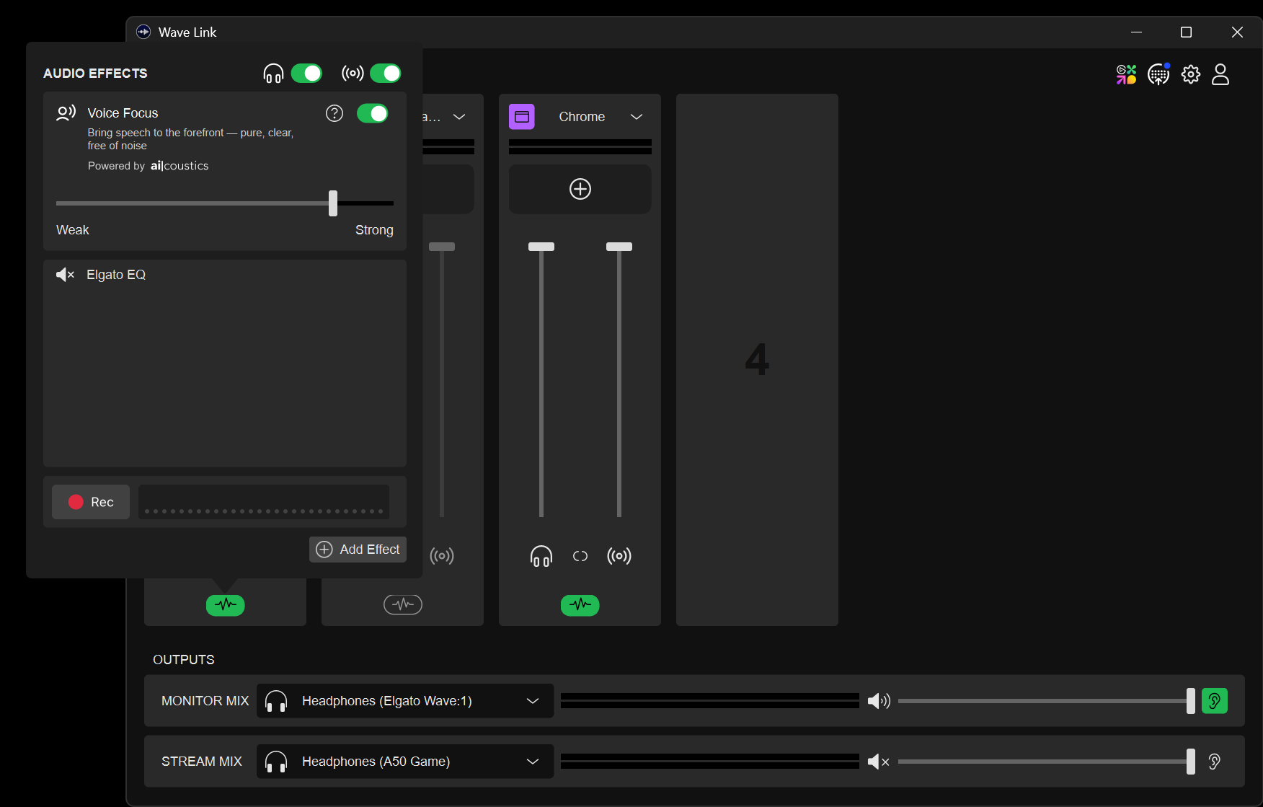Adjust Chrome monitor mix fader
The width and height of the screenshot is (1263, 807).
(541, 247)
